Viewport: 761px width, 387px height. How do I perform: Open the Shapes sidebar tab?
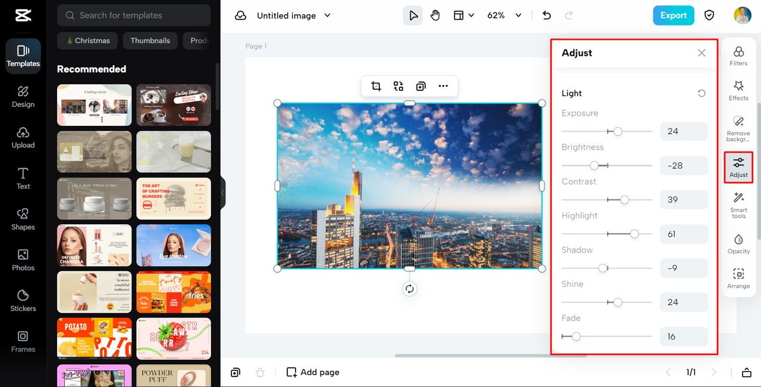point(23,220)
